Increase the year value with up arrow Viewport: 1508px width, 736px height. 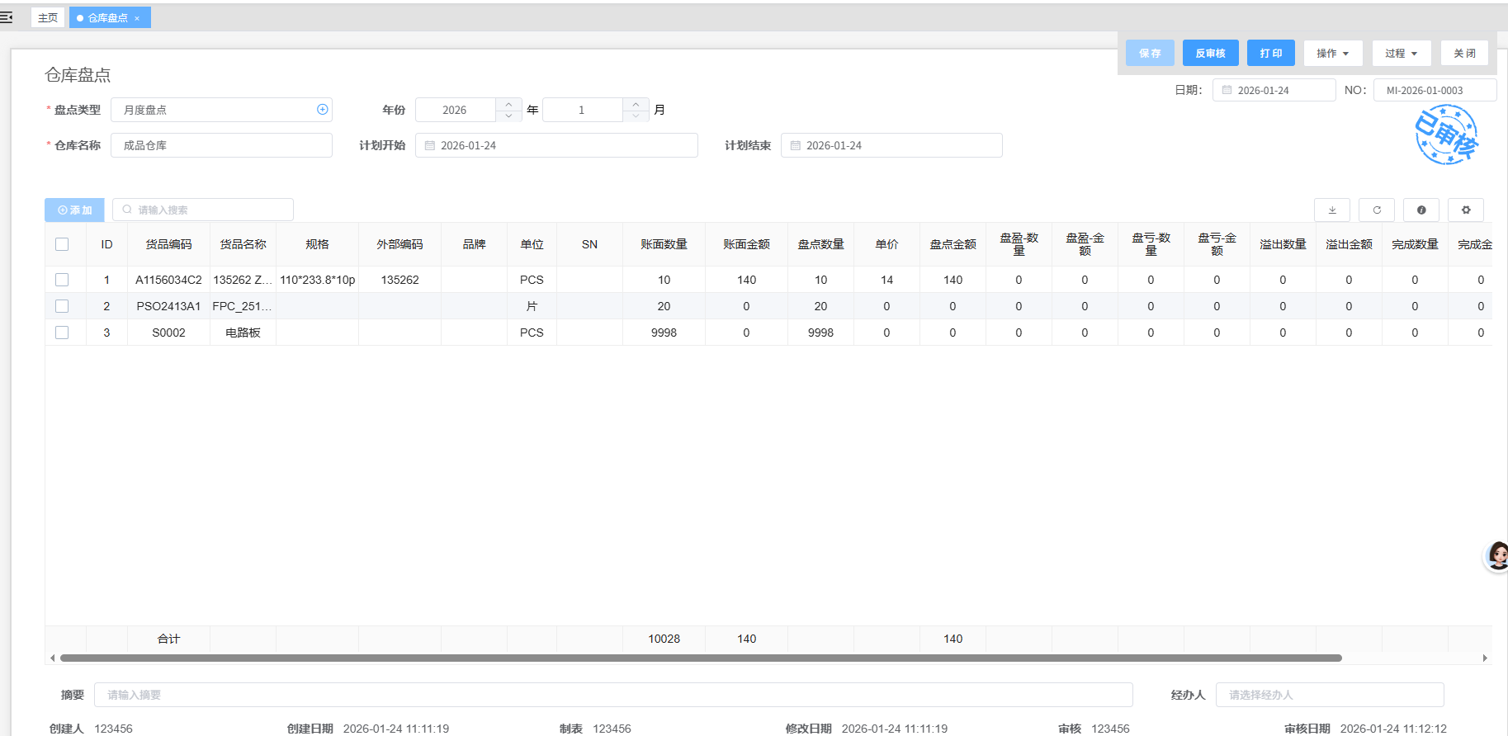click(508, 104)
